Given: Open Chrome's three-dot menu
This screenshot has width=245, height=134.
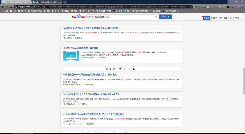Looking at the screenshot, I should (x=242, y=7).
